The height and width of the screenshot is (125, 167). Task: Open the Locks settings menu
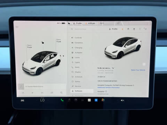click(x=75, y=58)
